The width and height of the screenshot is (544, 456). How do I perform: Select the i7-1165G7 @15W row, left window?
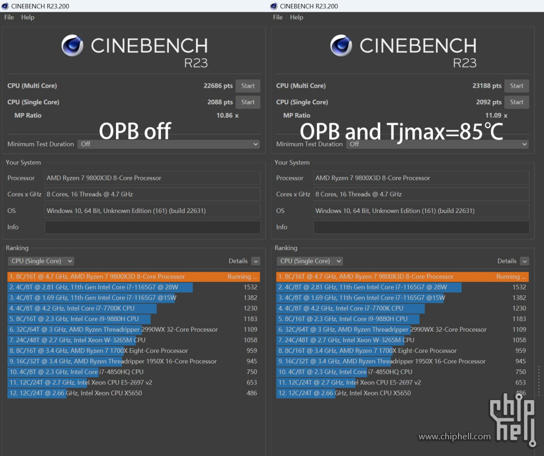[x=134, y=297]
